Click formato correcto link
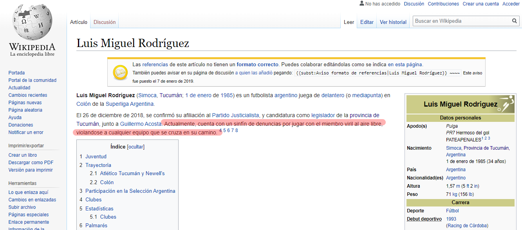 tap(257, 65)
